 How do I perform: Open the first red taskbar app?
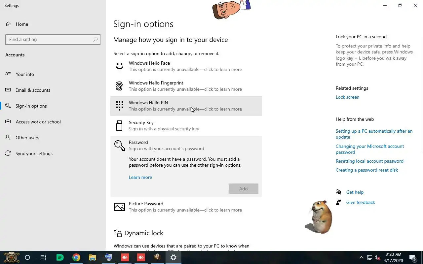pyautogui.click(x=125, y=257)
